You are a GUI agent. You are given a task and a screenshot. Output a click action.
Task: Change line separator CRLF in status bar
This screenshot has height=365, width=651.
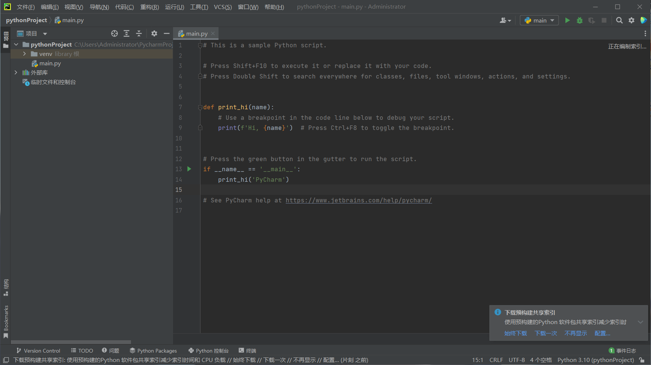(x=496, y=360)
